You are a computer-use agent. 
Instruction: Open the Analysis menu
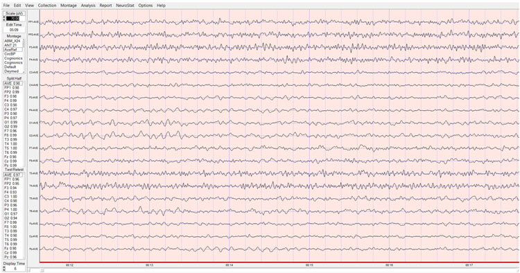(88, 6)
